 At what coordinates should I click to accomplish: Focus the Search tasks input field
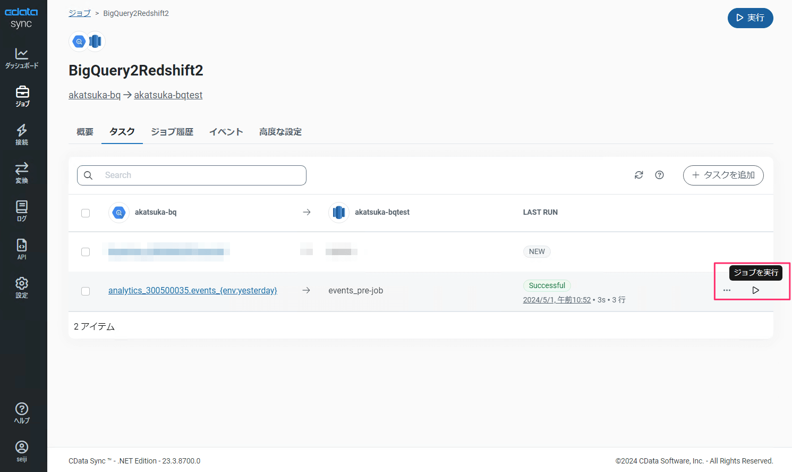tap(192, 175)
